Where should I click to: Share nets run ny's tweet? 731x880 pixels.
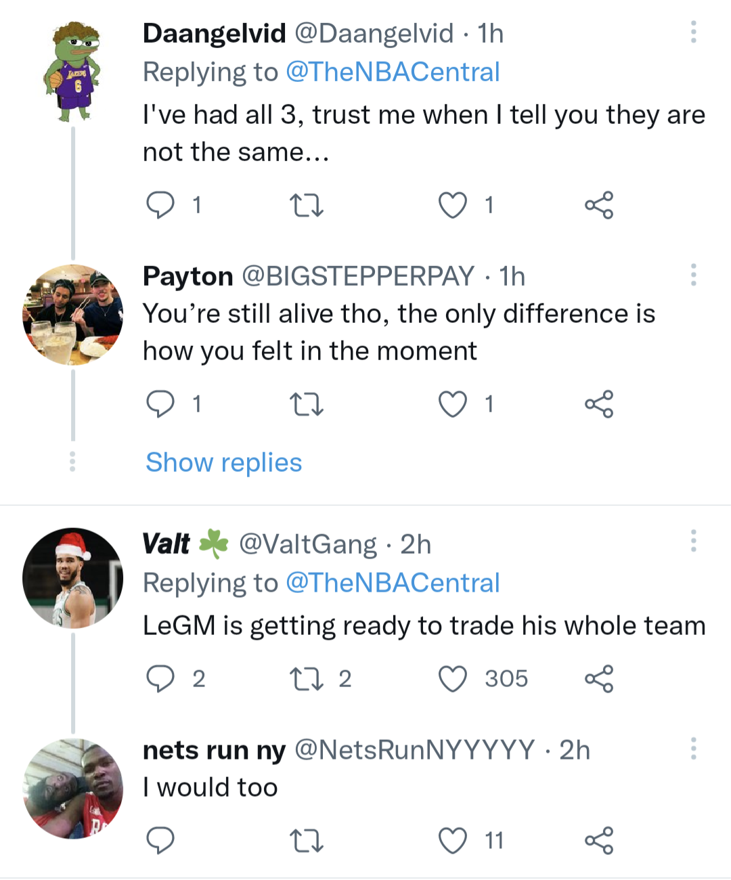(599, 841)
